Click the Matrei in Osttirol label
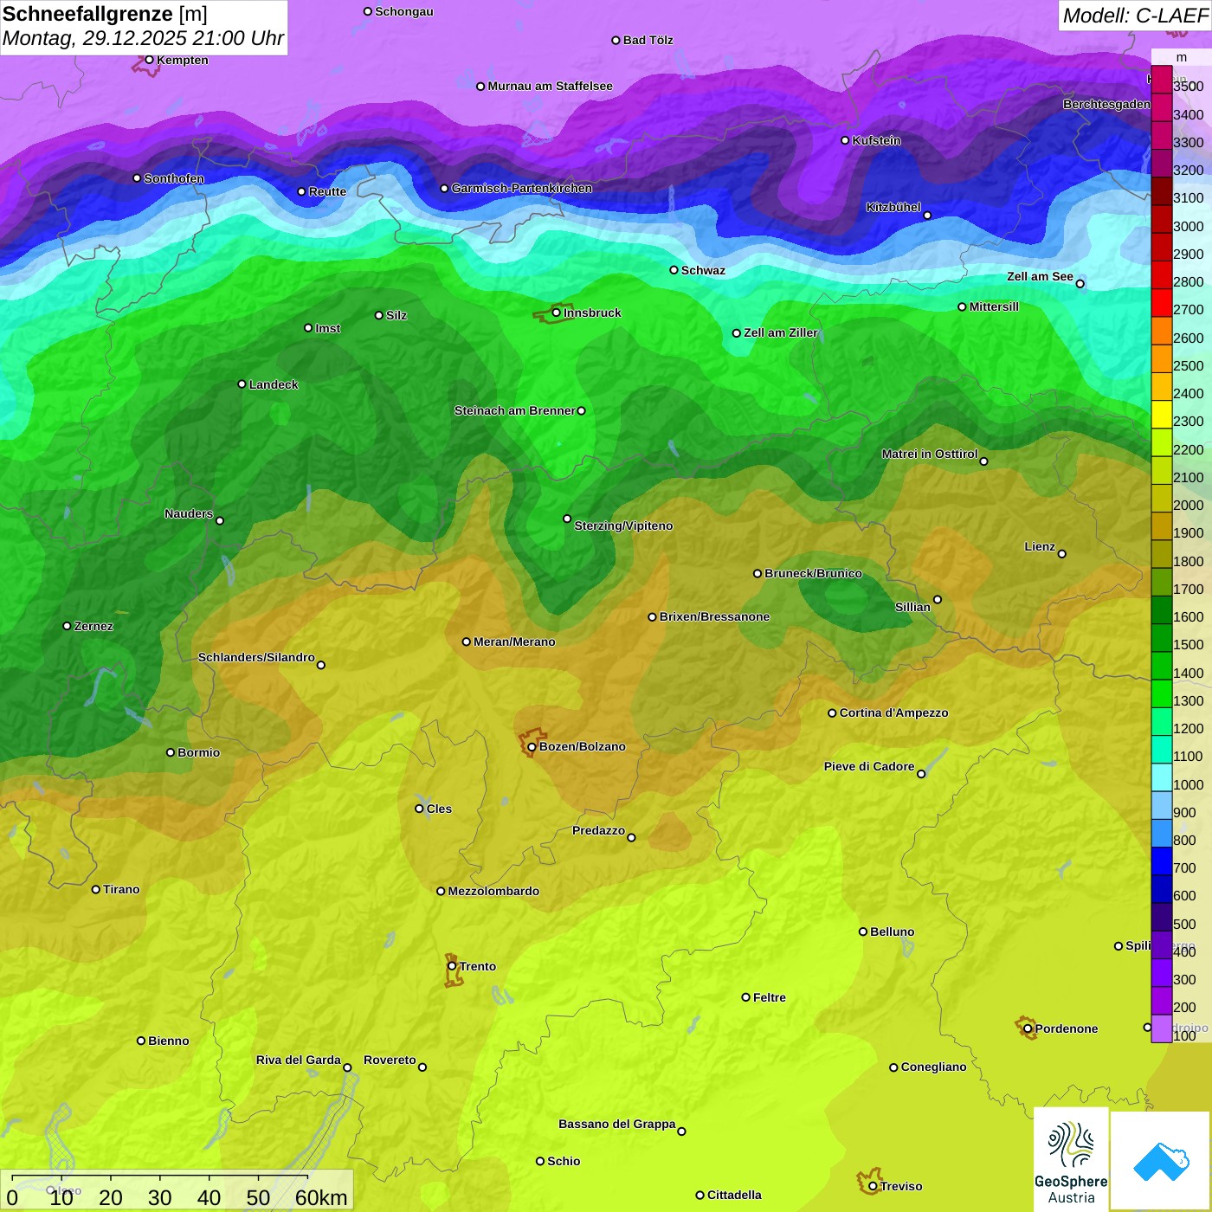The image size is (1212, 1212). click(930, 454)
